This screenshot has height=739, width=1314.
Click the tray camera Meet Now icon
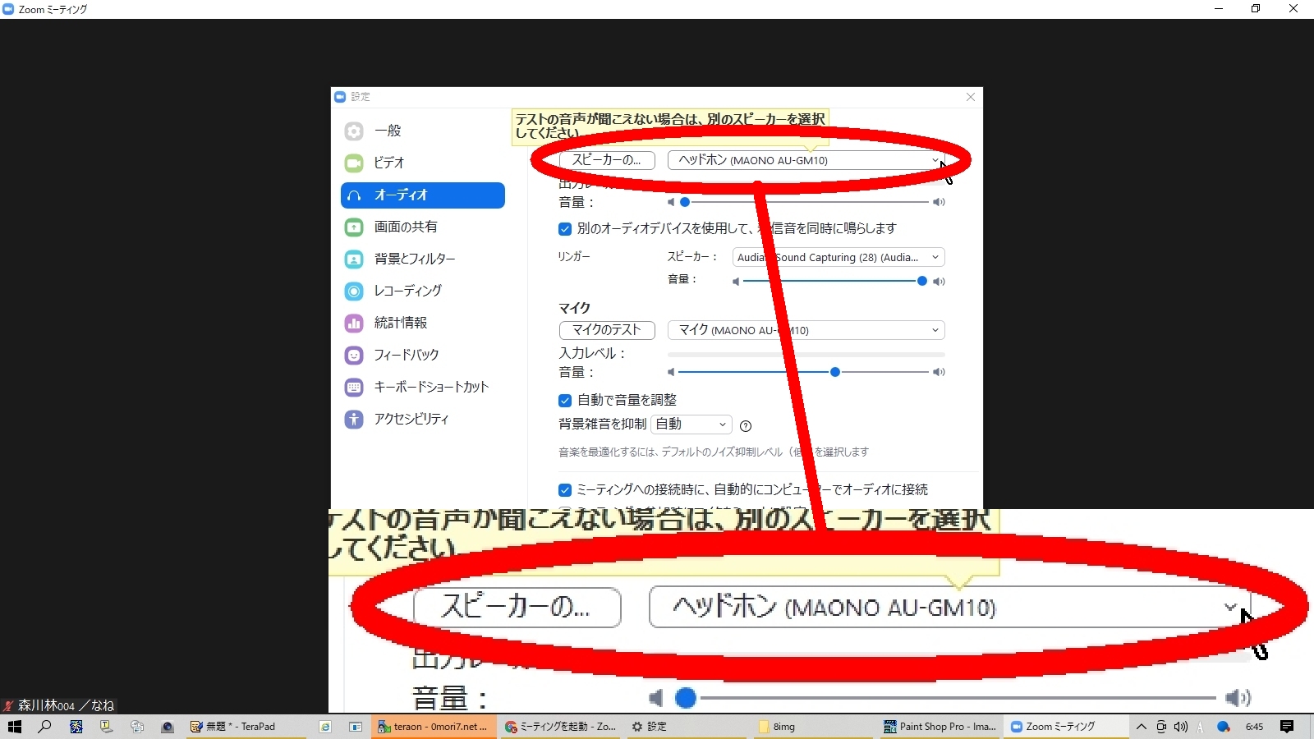(x=1160, y=727)
